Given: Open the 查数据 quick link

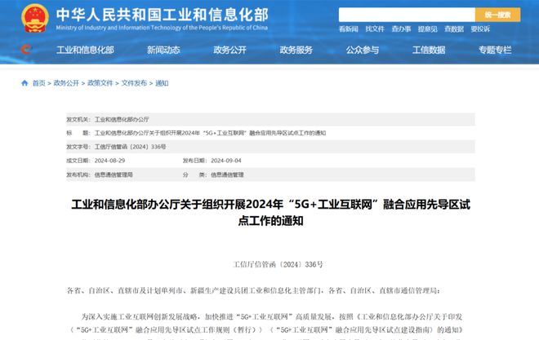Looking at the screenshot, I should 454,29.
